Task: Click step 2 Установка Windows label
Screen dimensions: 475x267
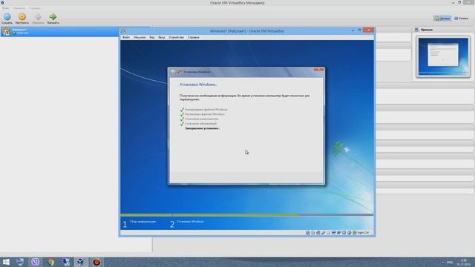Action: pos(190,222)
